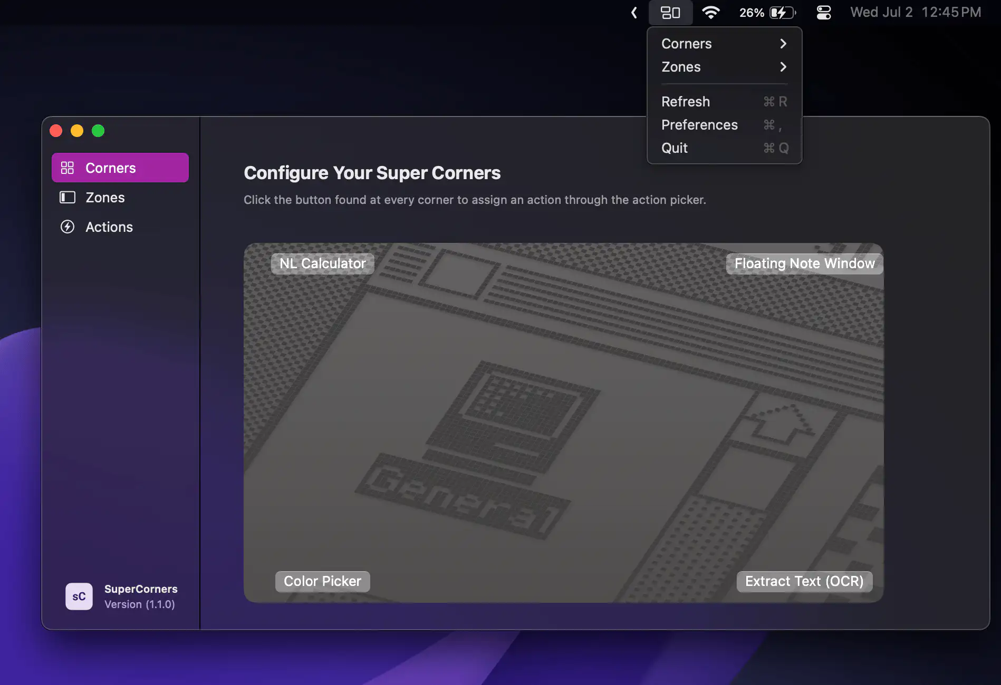Maximize the SuperCorners window with green button

pyautogui.click(x=98, y=131)
